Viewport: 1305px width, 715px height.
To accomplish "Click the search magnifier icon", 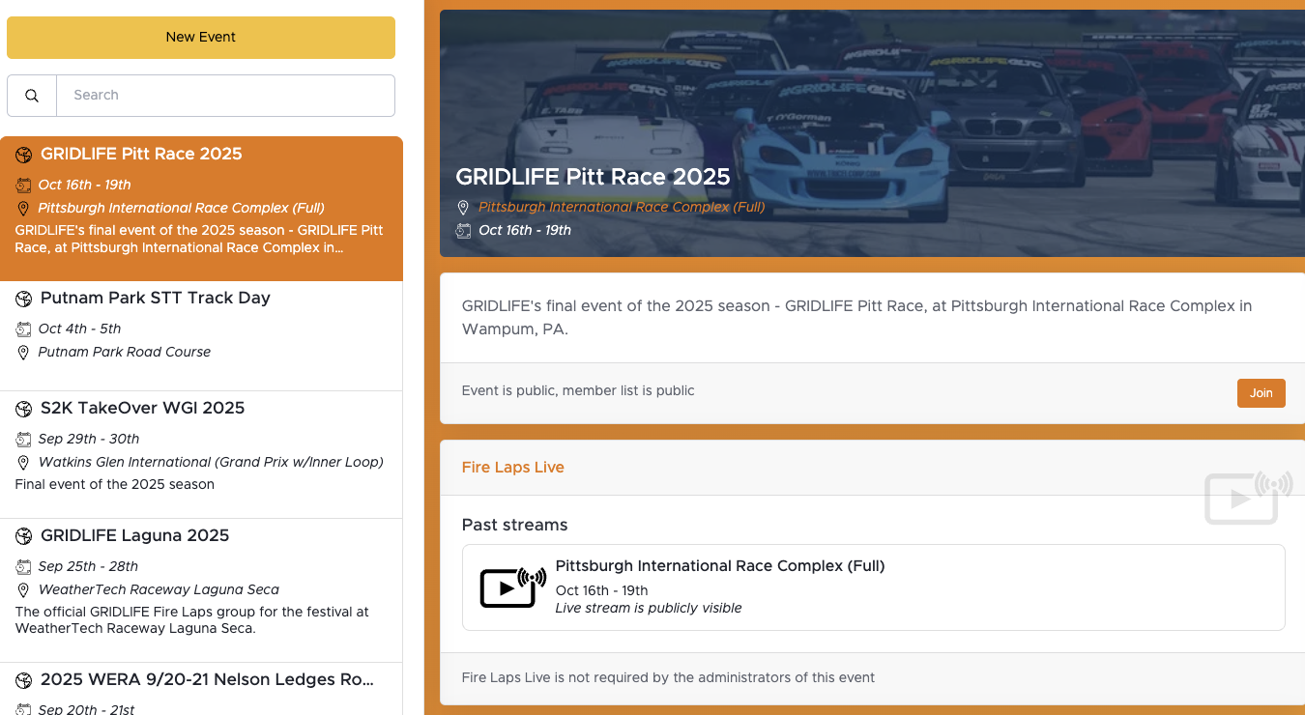I will [31, 95].
